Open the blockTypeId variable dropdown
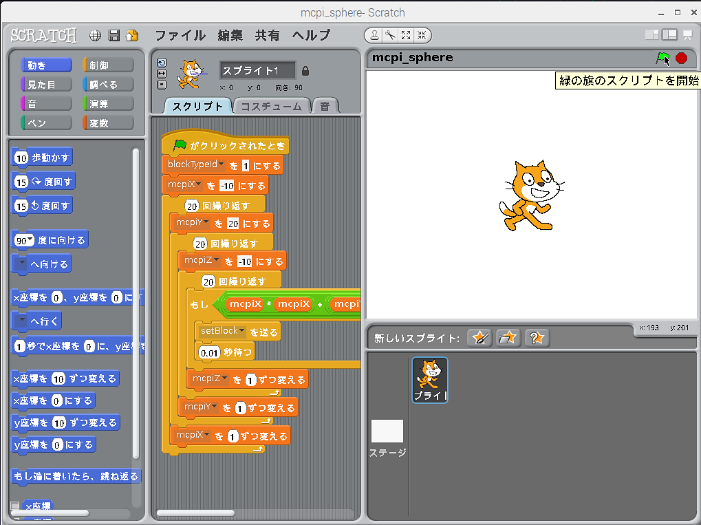The height and width of the screenshot is (525, 701). [x=221, y=164]
